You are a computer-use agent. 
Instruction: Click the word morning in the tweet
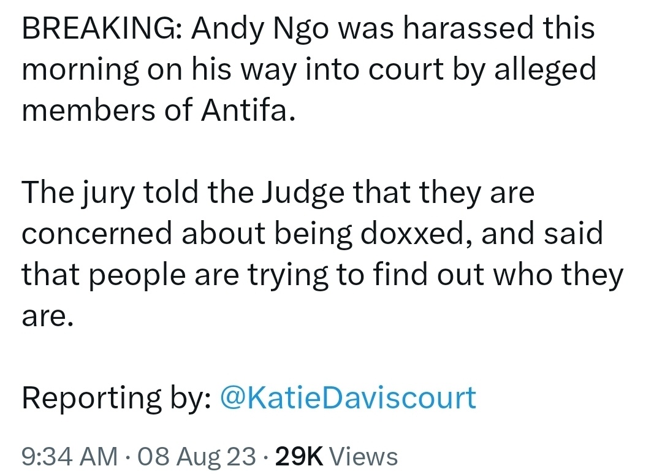[x=80, y=70]
